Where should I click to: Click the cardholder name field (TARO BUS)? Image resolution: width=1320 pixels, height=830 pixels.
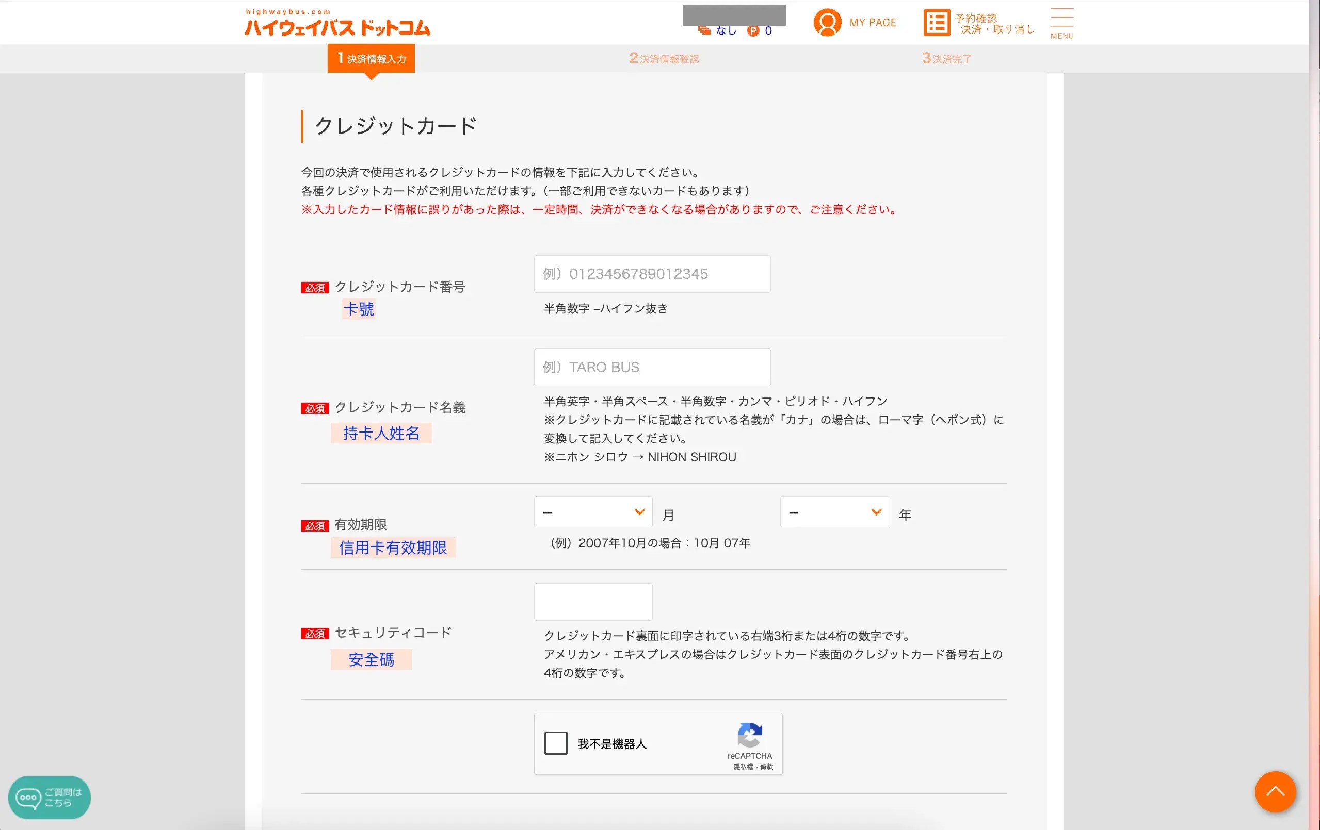(x=652, y=367)
